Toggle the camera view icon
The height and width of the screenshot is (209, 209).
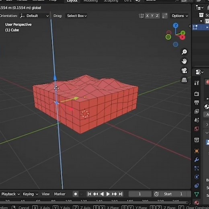(184, 71)
